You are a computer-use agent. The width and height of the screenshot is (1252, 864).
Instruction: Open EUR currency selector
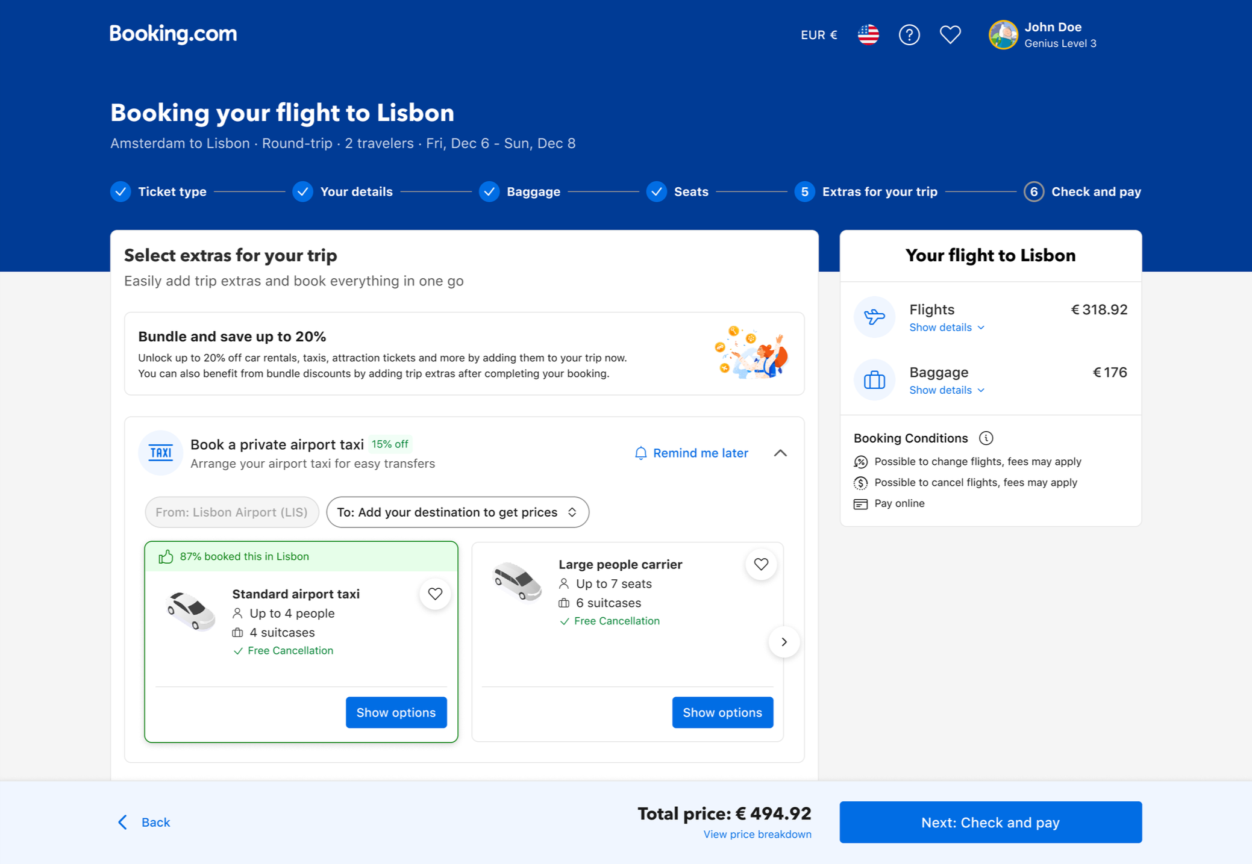point(818,35)
